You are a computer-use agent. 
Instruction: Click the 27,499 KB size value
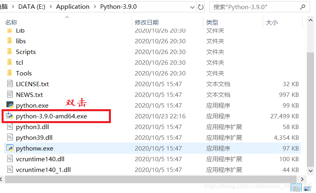pyautogui.click(x=284, y=116)
